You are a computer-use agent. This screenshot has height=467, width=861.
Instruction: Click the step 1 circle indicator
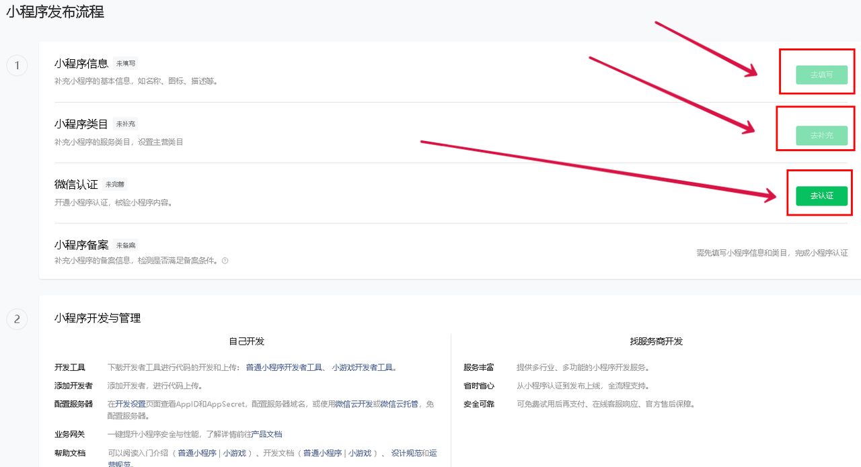tap(17, 65)
